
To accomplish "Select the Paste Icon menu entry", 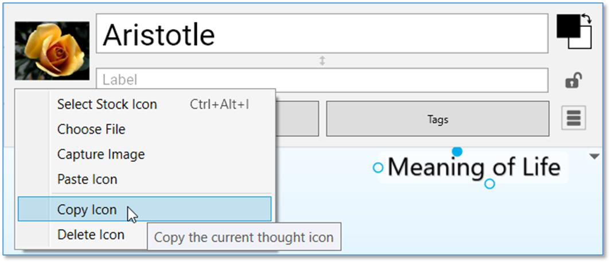I will (x=87, y=180).
